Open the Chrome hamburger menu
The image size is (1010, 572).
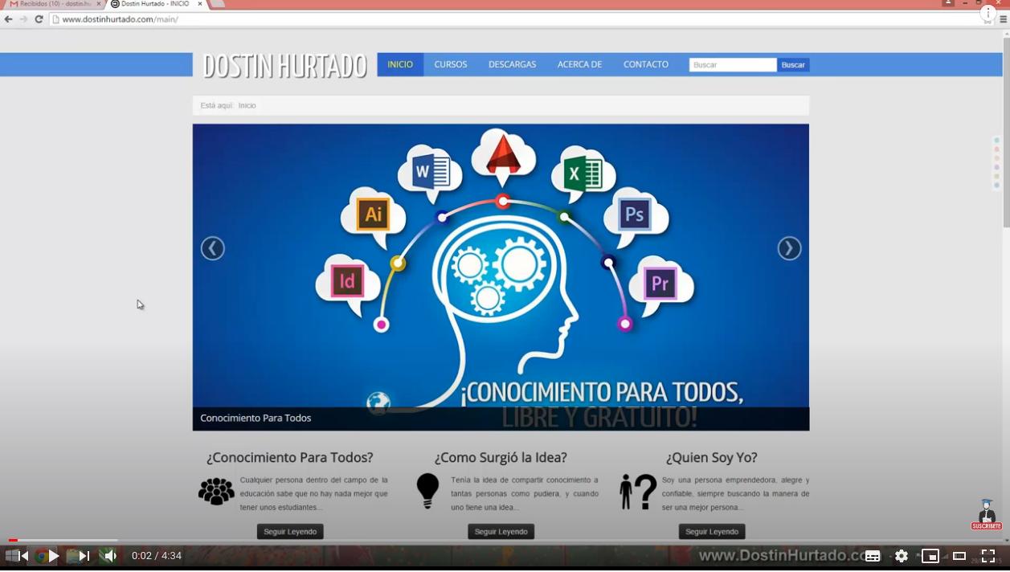(1003, 19)
